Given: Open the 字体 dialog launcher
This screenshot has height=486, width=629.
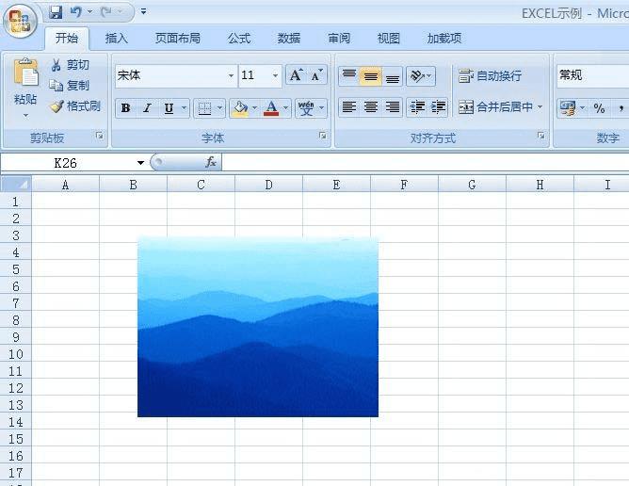Looking at the screenshot, I should click(323, 136).
